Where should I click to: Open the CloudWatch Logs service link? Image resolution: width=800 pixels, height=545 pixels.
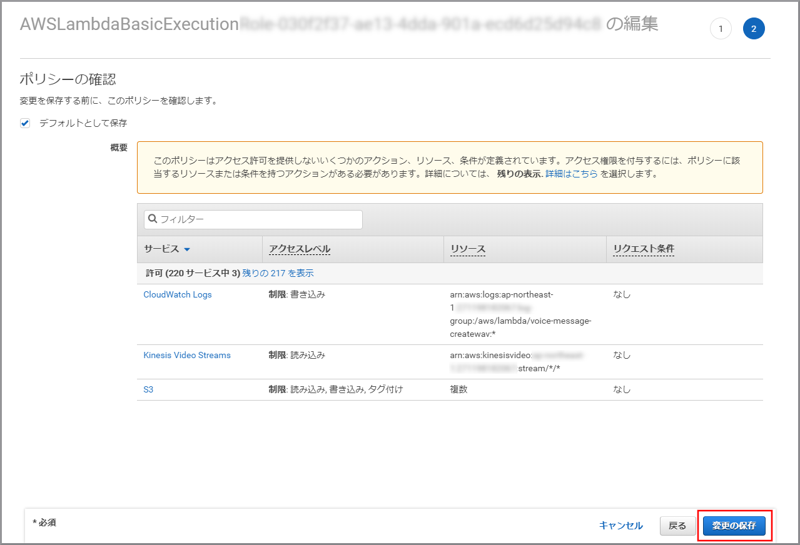coord(178,294)
